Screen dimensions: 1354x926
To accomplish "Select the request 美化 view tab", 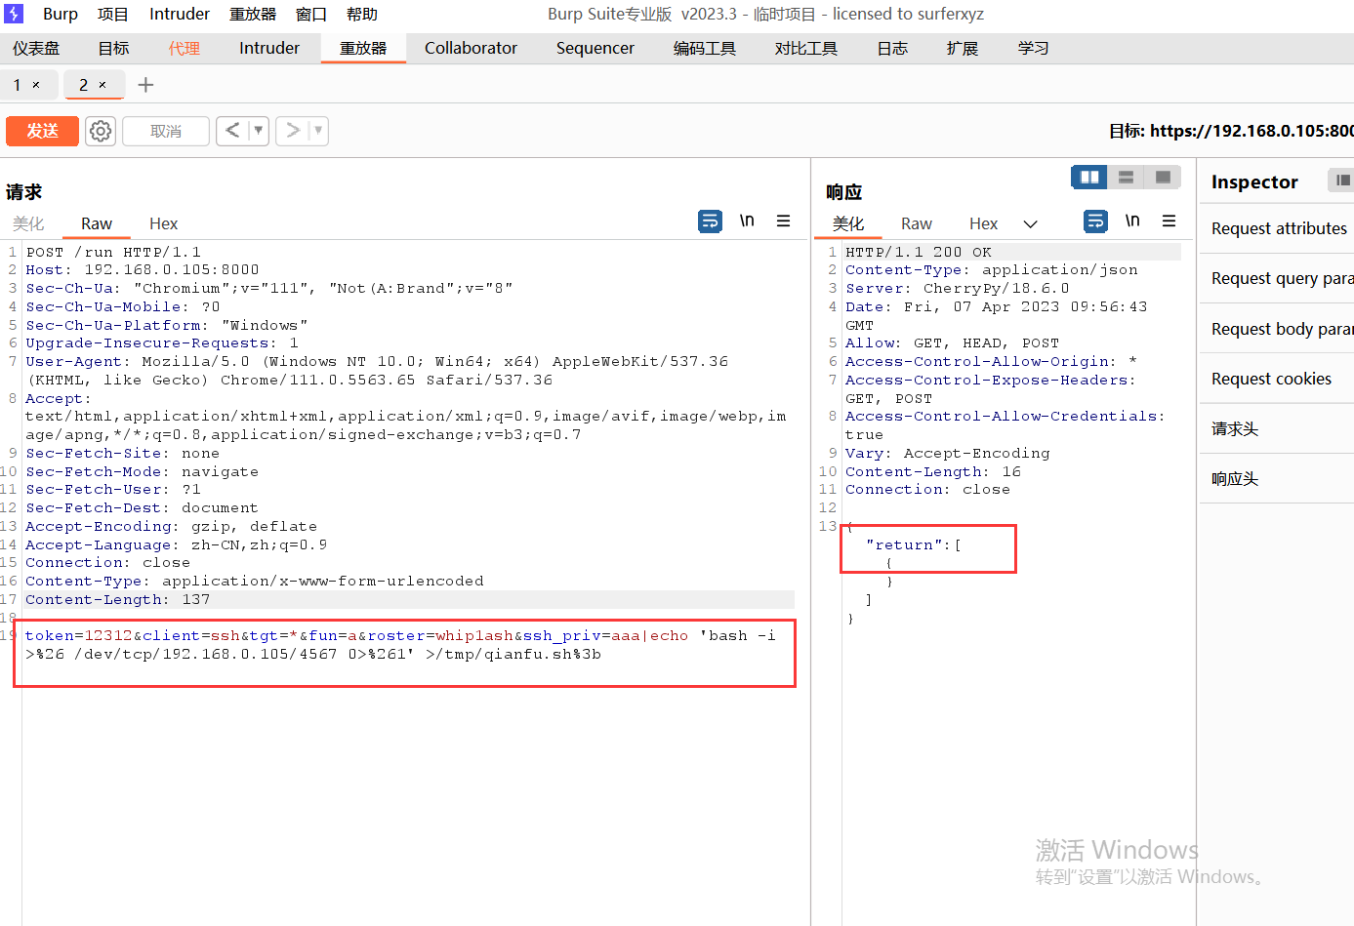I will click(x=28, y=223).
